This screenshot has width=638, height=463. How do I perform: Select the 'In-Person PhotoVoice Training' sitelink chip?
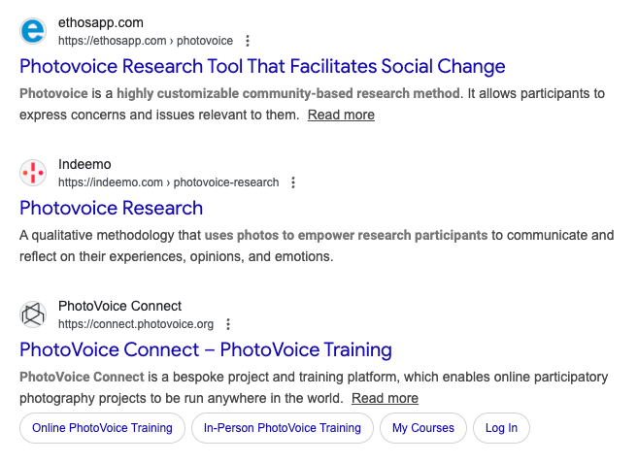pyautogui.click(x=282, y=428)
